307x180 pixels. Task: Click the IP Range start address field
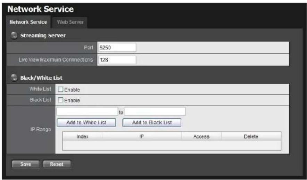pyautogui.click(x=87, y=111)
